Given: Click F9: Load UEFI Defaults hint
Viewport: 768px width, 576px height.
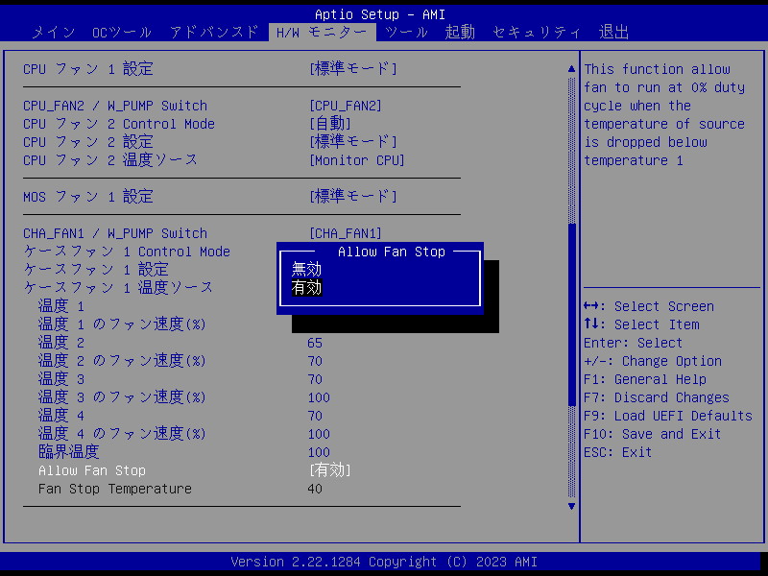Looking at the screenshot, I should coord(667,416).
